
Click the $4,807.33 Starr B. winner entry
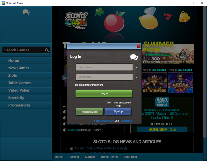[x=84, y=130]
